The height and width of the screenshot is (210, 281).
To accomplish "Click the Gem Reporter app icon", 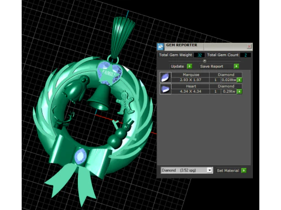I will 160,47.
